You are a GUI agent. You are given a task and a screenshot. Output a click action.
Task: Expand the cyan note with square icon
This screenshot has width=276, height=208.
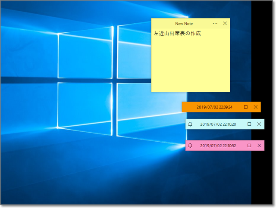click(x=249, y=124)
